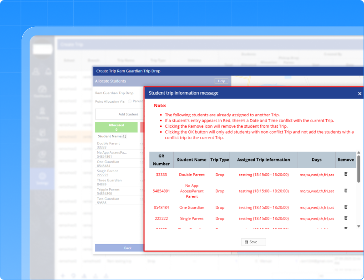
Task: Go to Settings in the sidebar
Action: pos(42,179)
